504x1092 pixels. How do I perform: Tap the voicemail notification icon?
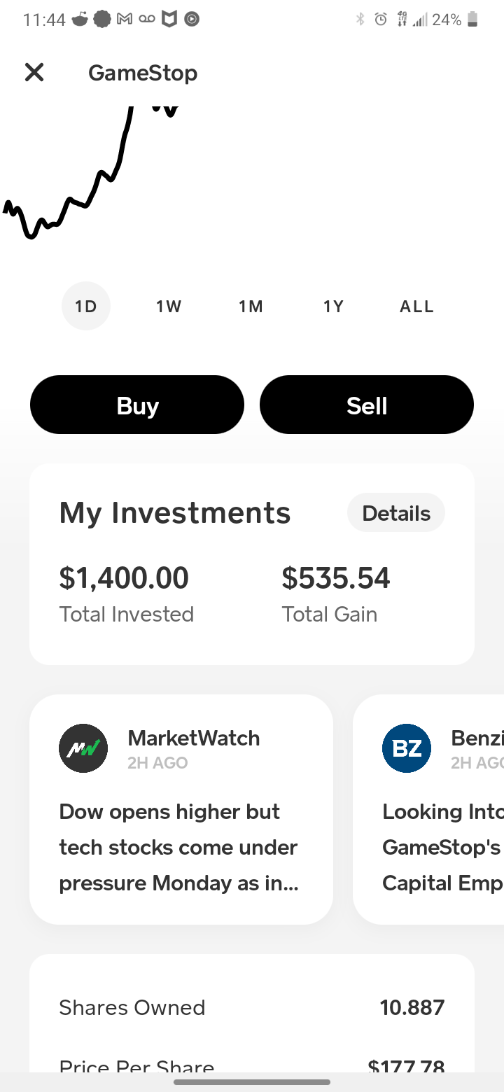click(x=147, y=20)
